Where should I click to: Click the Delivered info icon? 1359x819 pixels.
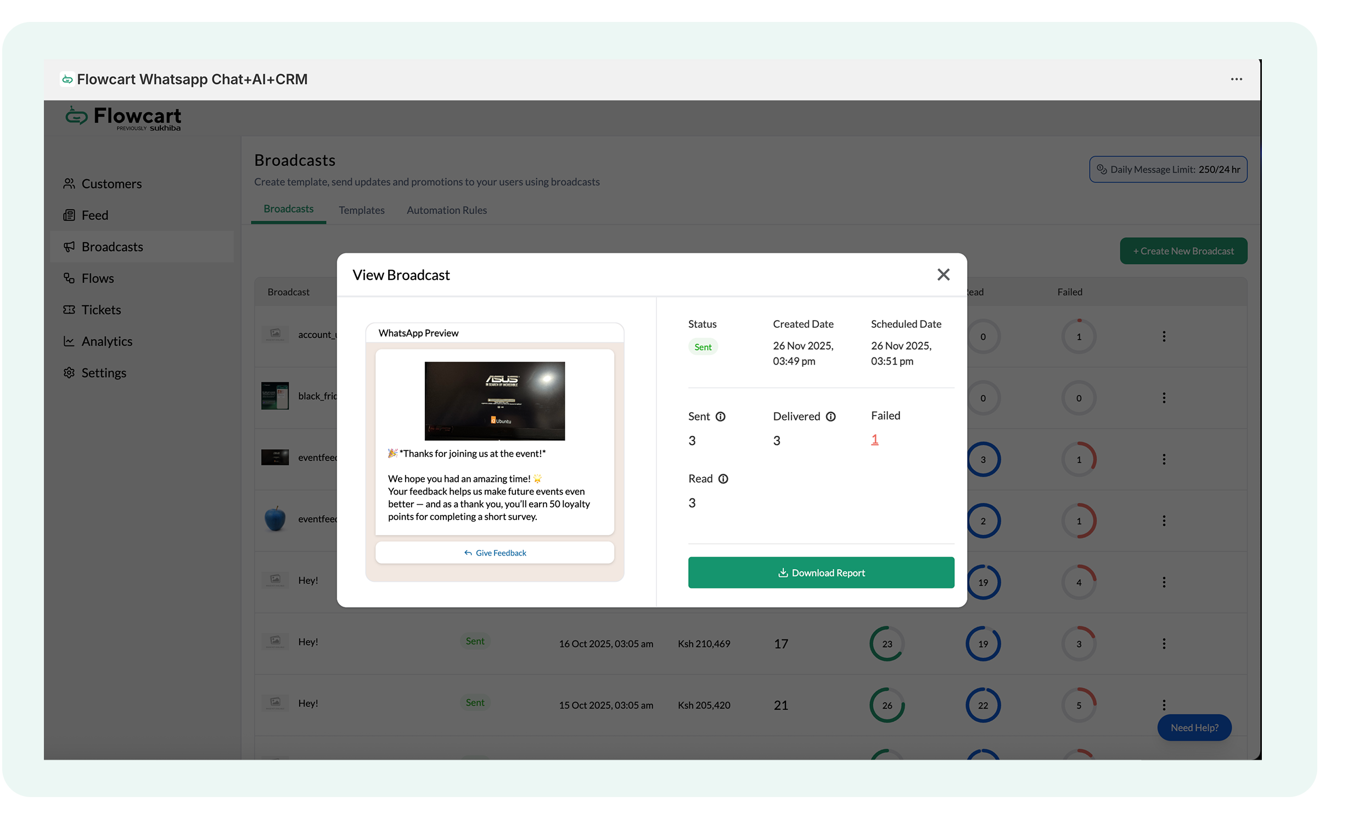[x=830, y=417]
